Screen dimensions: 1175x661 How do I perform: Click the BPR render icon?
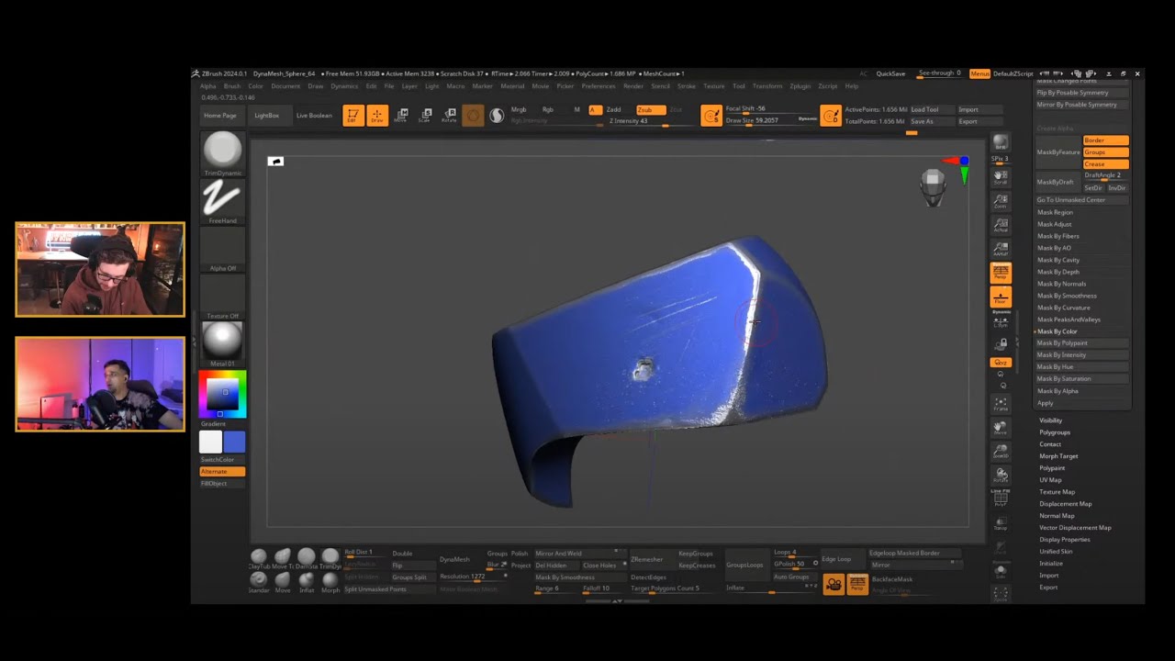click(1001, 142)
